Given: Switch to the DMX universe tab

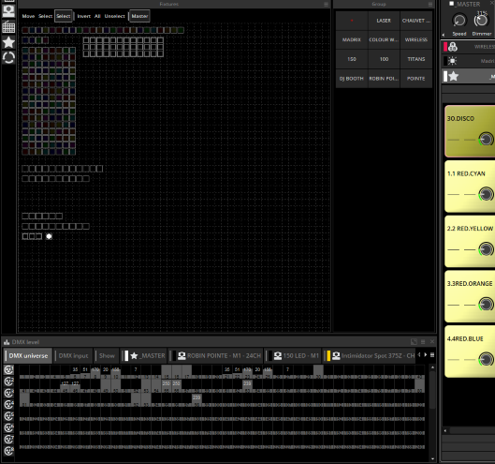Looking at the screenshot, I should pyautogui.click(x=28, y=356).
